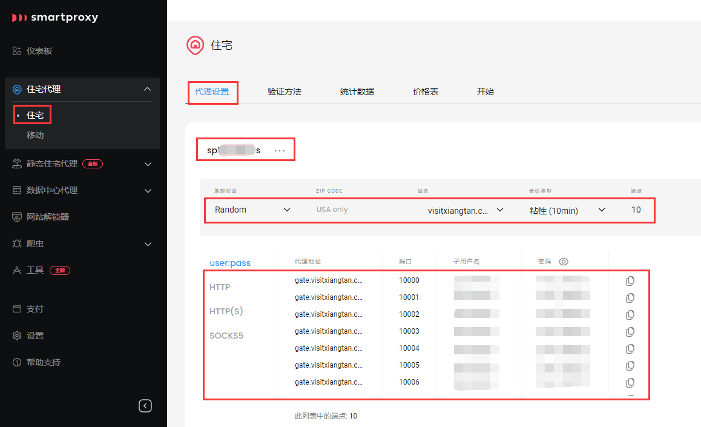The width and height of the screenshot is (701, 427).
Task: Copy the proxy row with port 10006
Action: click(x=630, y=383)
